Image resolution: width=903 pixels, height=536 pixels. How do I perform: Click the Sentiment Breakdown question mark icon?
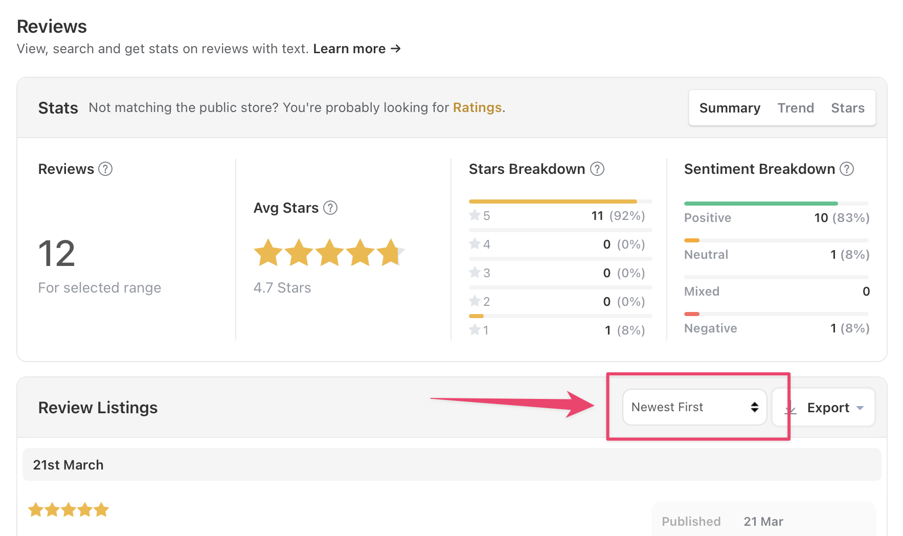pyautogui.click(x=847, y=169)
